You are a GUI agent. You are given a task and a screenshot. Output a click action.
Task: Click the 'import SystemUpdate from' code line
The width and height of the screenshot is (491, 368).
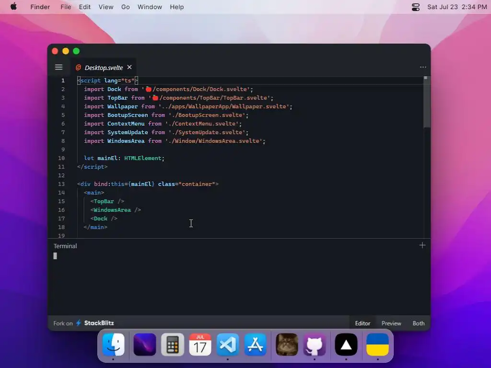point(166,132)
